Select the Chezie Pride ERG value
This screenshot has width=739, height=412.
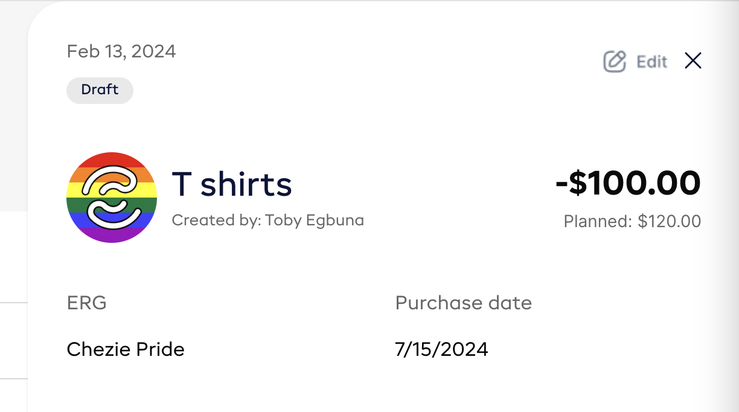[126, 349]
